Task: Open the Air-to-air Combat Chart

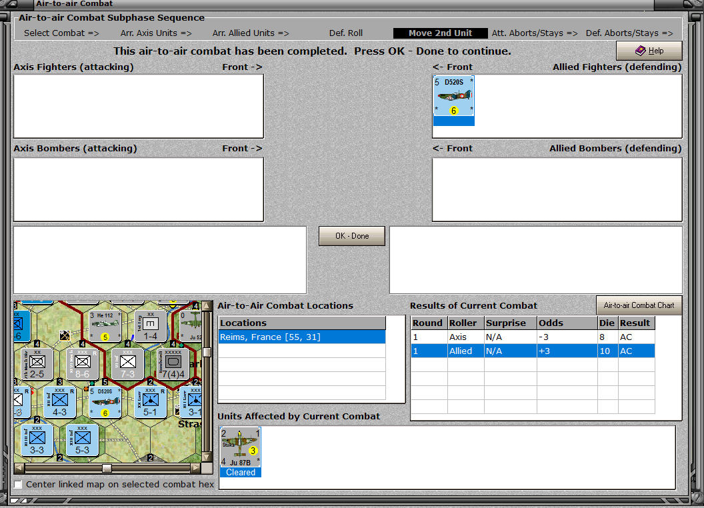Action: click(639, 305)
